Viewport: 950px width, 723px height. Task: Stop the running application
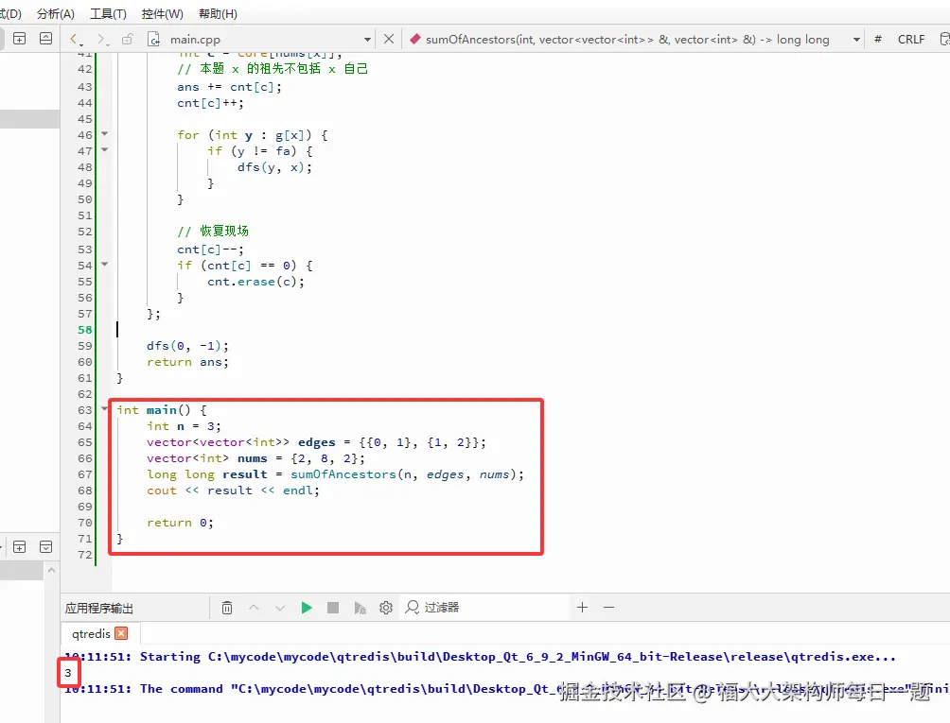tap(333, 608)
